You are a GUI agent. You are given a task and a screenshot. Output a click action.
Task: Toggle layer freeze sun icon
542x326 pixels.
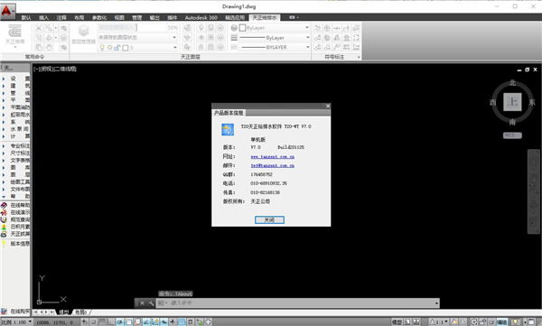[x=109, y=47]
